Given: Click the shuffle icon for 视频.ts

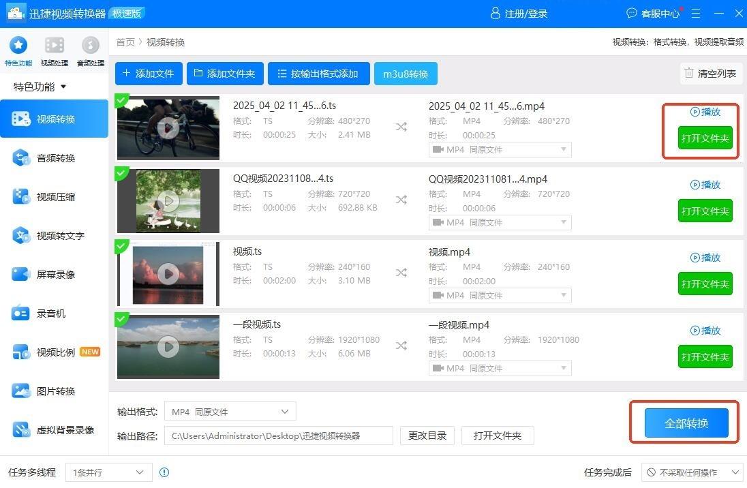Looking at the screenshot, I should pyautogui.click(x=401, y=273).
